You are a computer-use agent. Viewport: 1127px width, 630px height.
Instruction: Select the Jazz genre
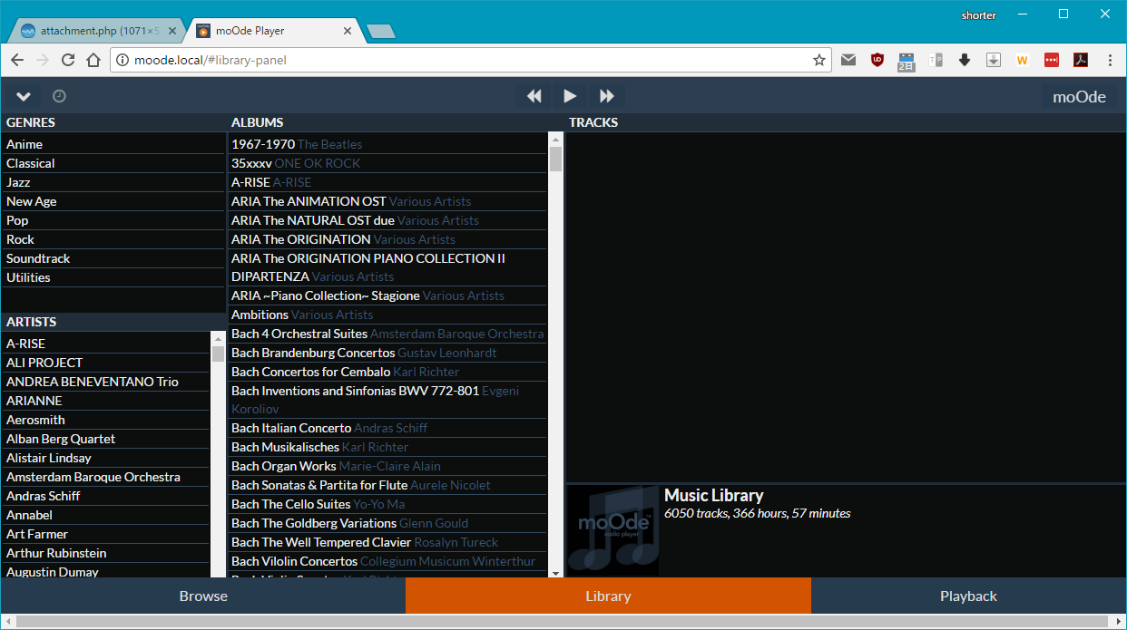point(113,182)
